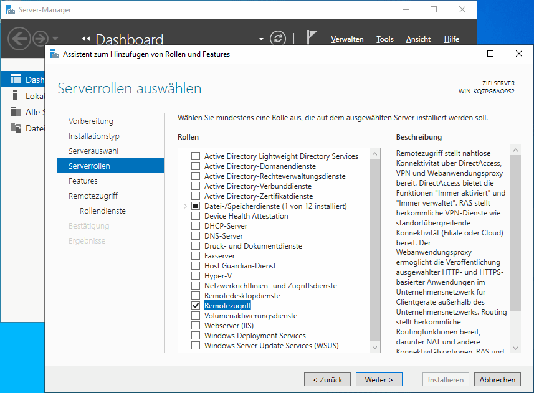Refresh Server Manager with the refresh icon
534x393 pixels.
pyautogui.click(x=278, y=37)
